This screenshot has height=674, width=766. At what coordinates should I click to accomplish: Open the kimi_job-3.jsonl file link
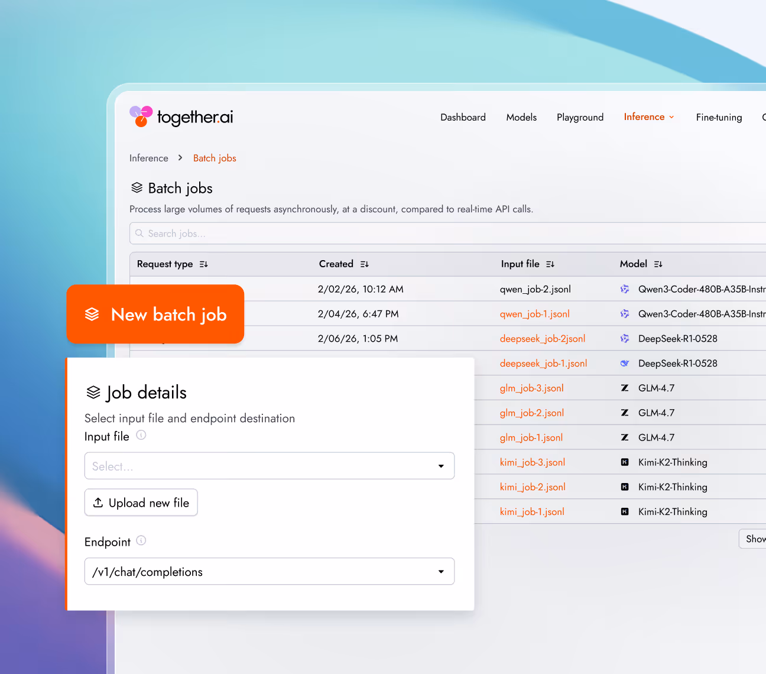(533, 462)
